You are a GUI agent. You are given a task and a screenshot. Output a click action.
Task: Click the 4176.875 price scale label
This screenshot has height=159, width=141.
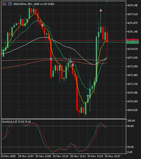pyautogui.click(x=133, y=23)
